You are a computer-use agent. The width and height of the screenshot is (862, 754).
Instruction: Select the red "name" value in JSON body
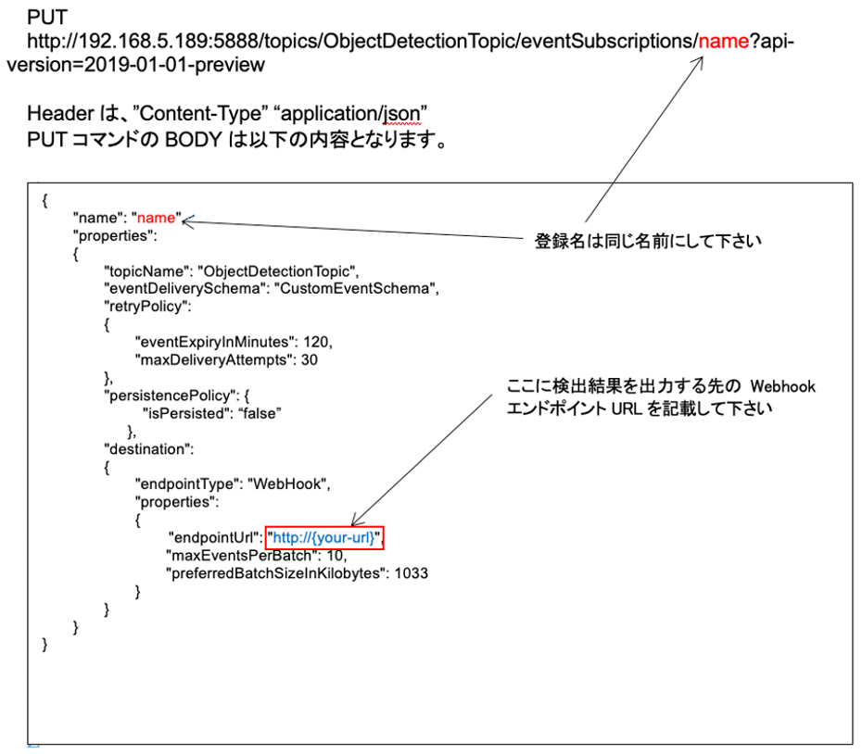(x=156, y=218)
